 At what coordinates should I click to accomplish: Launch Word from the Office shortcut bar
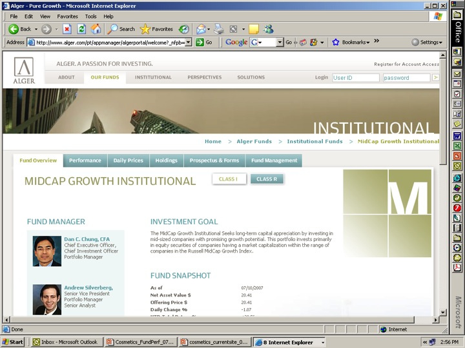point(457,136)
